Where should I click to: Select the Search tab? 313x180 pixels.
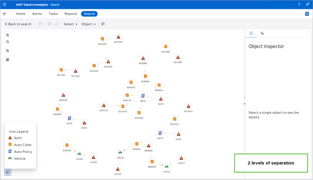[89, 14]
